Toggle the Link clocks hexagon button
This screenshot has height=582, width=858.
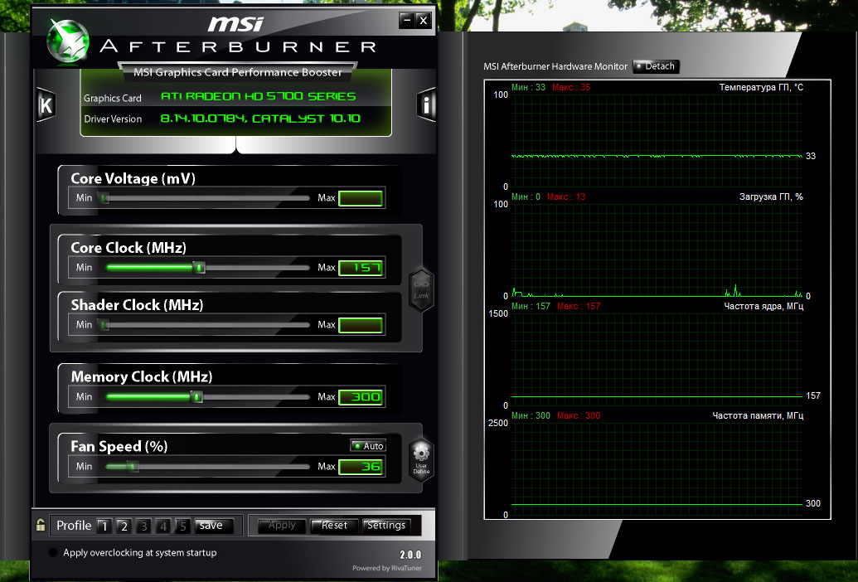pyautogui.click(x=421, y=290)
